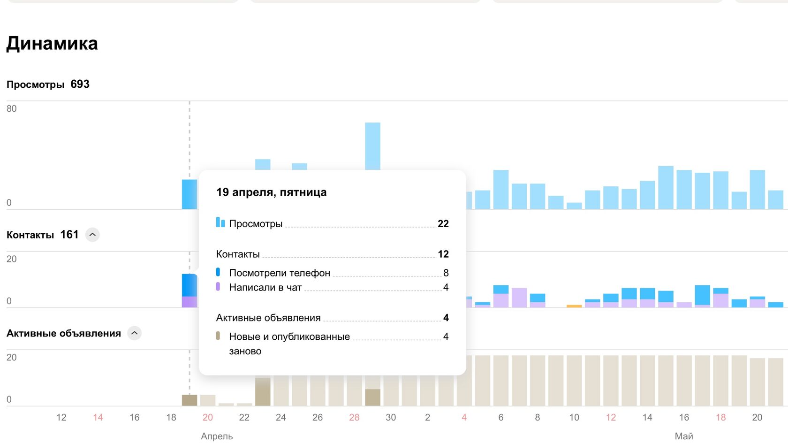Click the dark active-listings bar for April 19
This screenshot has width=788, height=443.
tap(189, 400)
